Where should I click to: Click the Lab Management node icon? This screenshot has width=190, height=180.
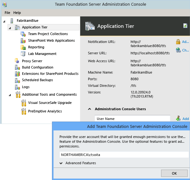click(23, 54)
